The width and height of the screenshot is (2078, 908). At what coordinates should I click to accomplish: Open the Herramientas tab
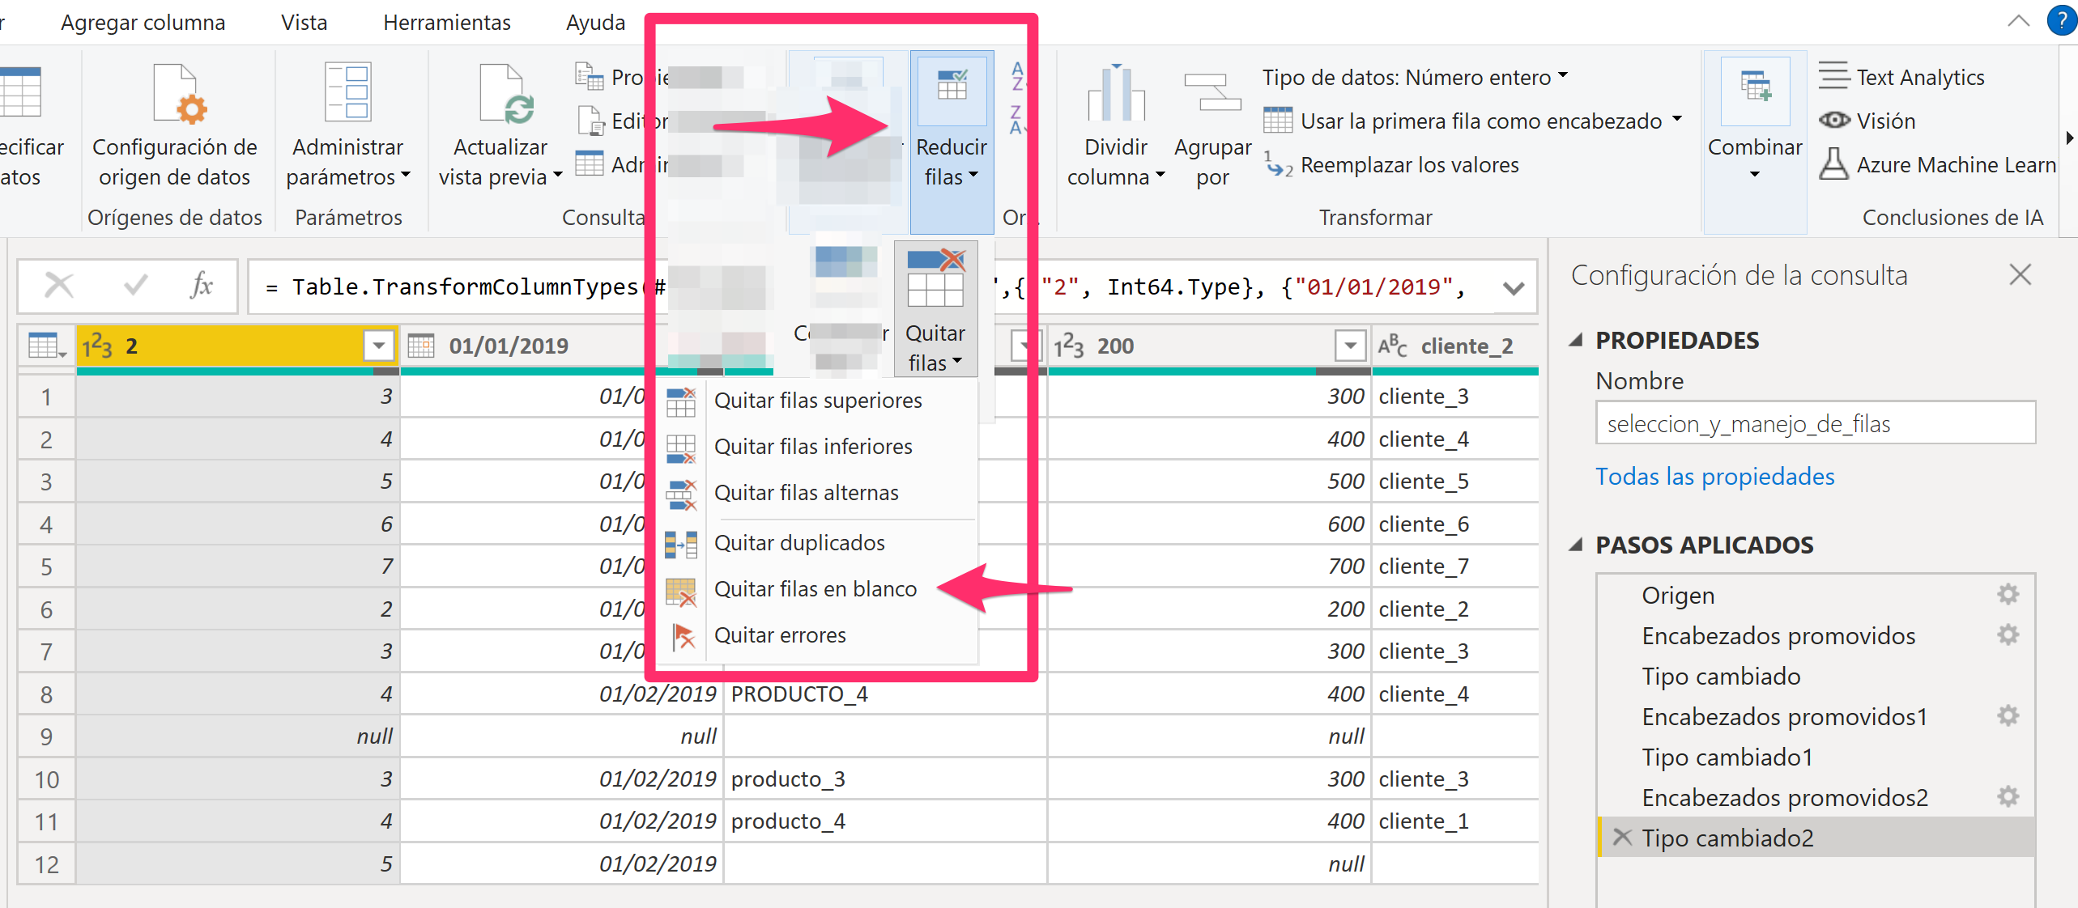pos(447,23)
